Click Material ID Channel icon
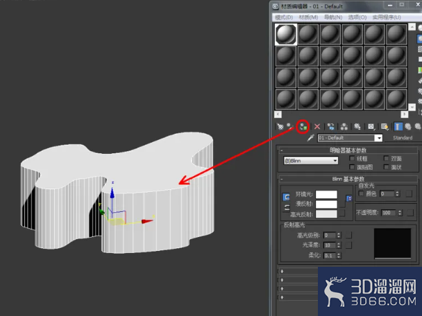The height and width of the screenshot is (316, 422). coord(371,127)
